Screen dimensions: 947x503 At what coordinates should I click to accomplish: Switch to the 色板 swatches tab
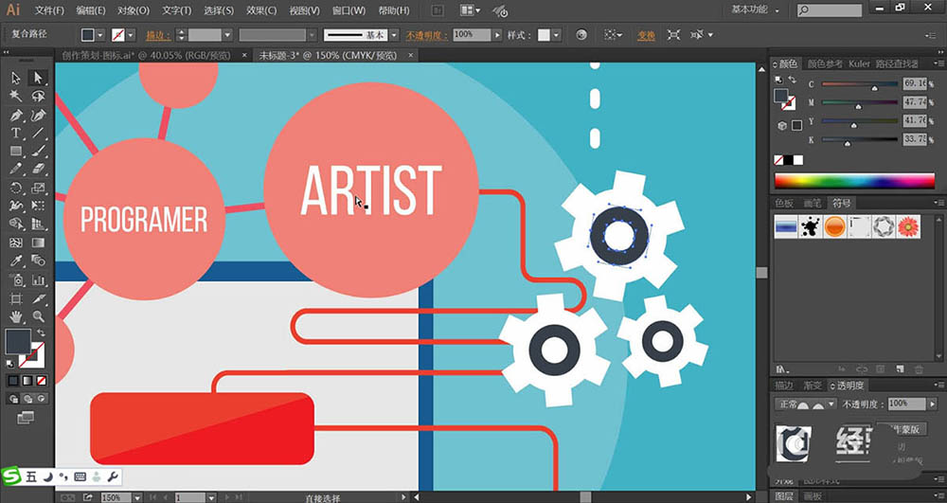[x=784, y=203]
